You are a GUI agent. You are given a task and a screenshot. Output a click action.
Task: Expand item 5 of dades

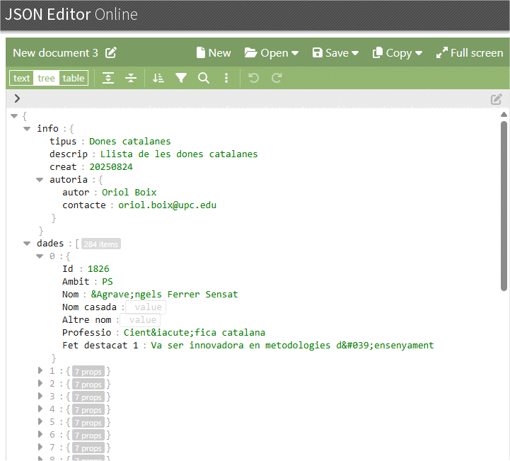click(40, 421)
